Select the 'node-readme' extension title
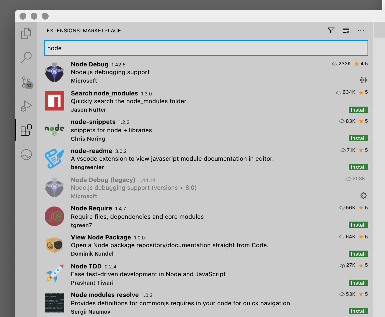This screenshot has height=317, width=385. (92, 151)
